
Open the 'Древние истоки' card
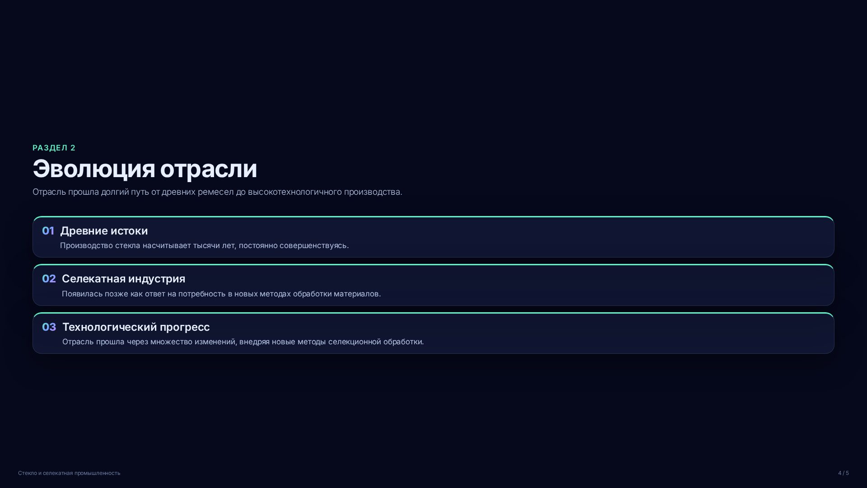pyautogui.click(x=433, y=237)
